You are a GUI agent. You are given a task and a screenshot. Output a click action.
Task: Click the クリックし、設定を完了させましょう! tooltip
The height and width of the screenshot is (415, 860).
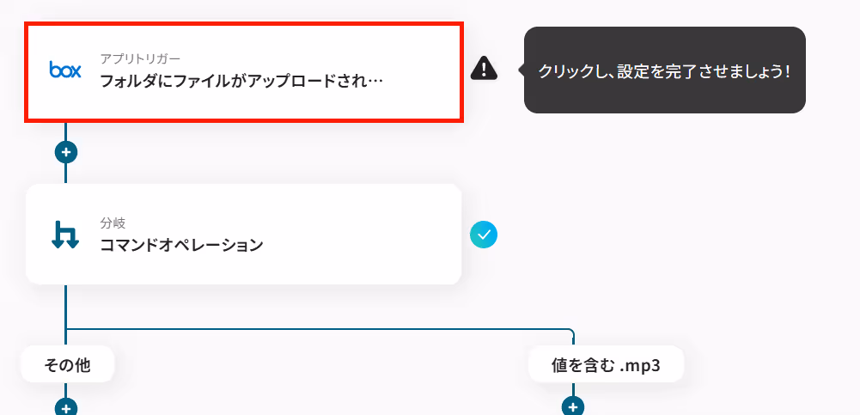(665, 70)
